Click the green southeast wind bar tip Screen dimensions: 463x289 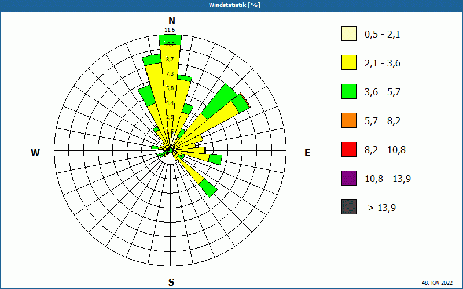point(208,188)
